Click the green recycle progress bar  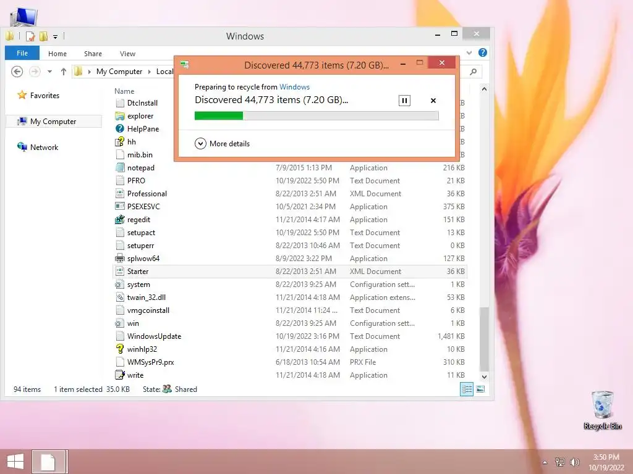coord(316,116)
